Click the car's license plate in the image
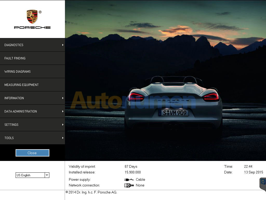Image resolution: width=266 pixels, height=200 pixels. click(173, 113)
